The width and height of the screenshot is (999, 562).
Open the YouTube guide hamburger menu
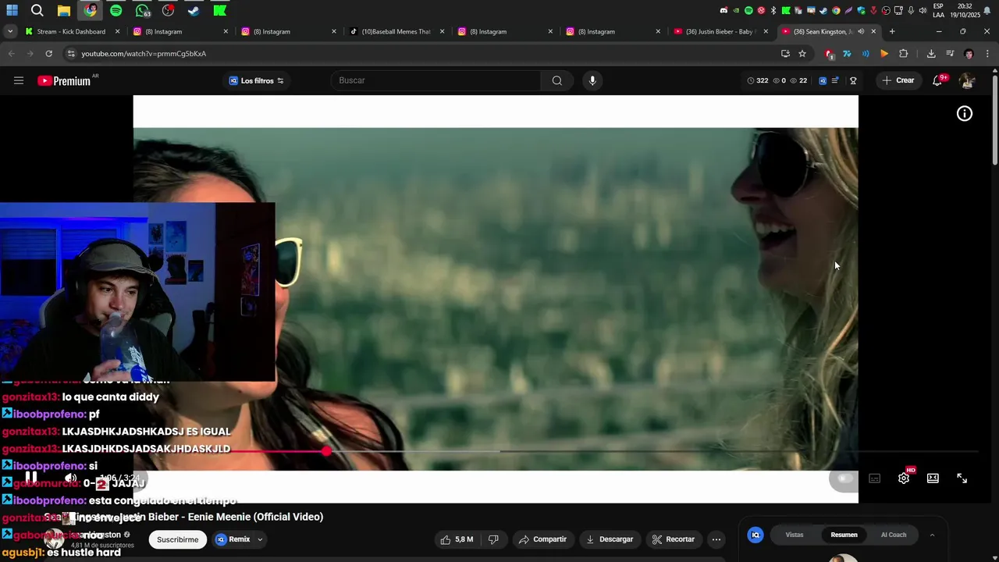(x=19, y=80)
